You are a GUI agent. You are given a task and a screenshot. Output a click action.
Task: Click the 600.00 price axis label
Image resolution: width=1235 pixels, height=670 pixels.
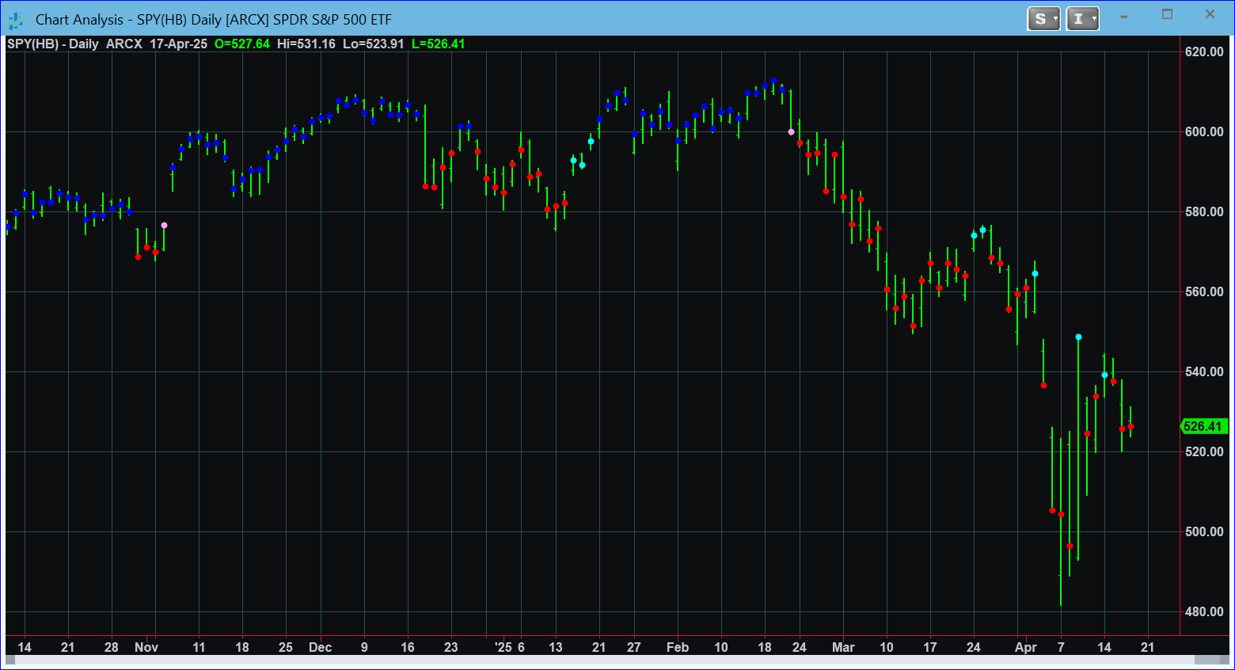(1204, 131)
